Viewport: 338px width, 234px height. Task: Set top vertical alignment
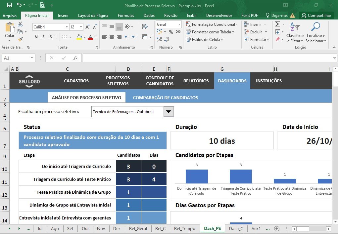pyautogui.click(x=105, y=26)
